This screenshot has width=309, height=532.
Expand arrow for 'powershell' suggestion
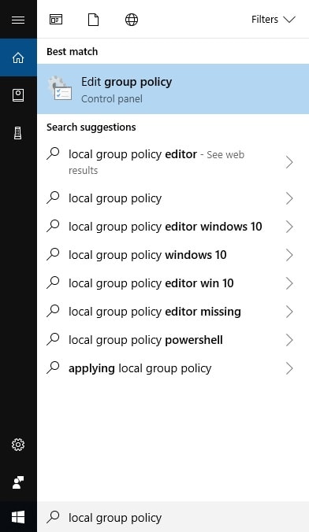tap(289, 340)
